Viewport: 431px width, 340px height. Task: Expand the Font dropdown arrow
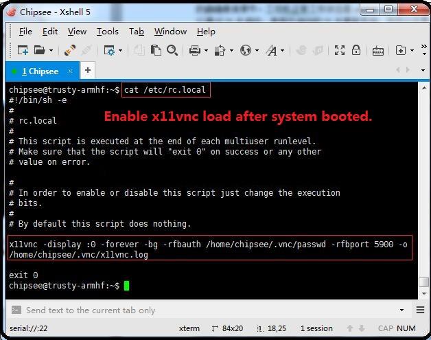click(x=283, y=51)
